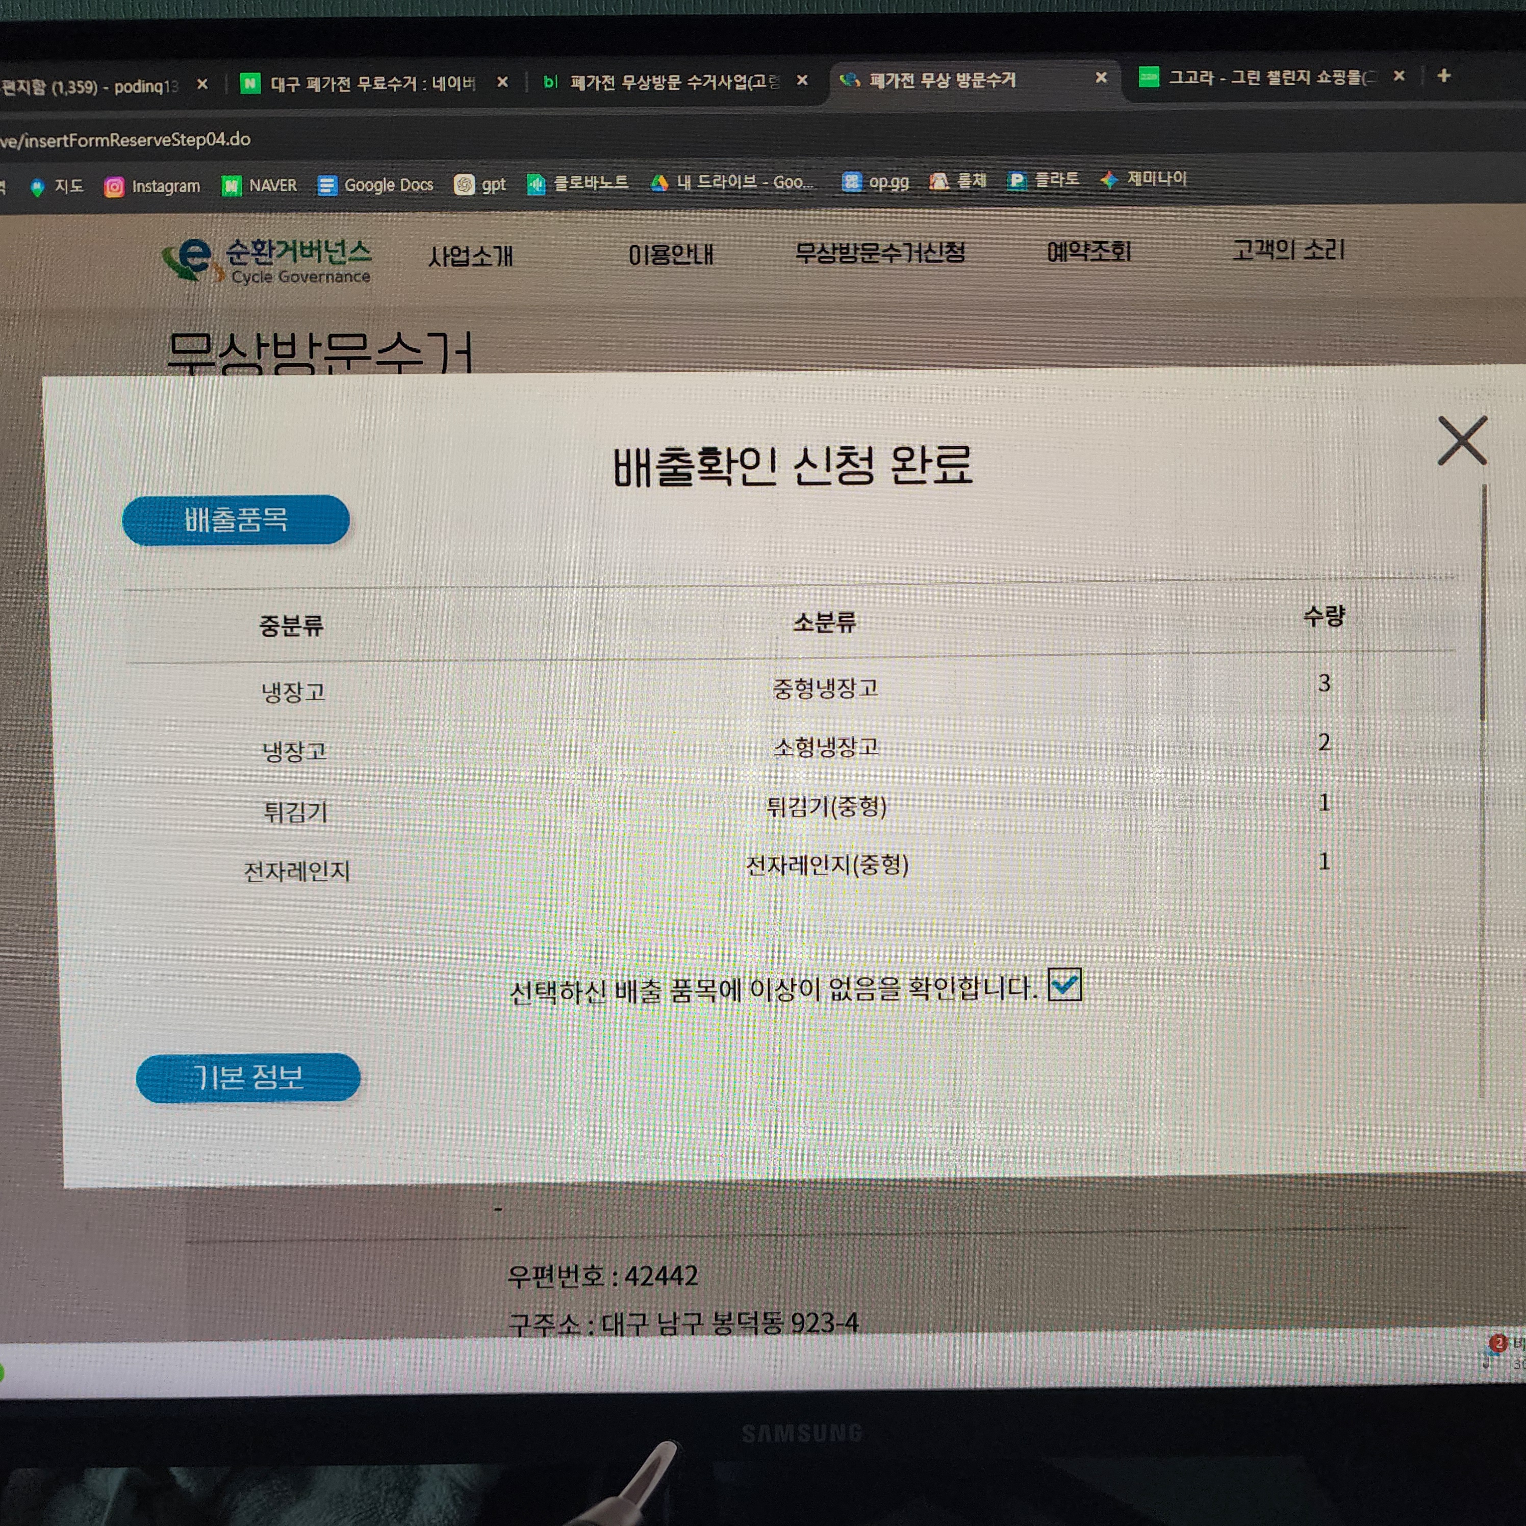Open the 지도 maps bookmark

pos(57,186)
